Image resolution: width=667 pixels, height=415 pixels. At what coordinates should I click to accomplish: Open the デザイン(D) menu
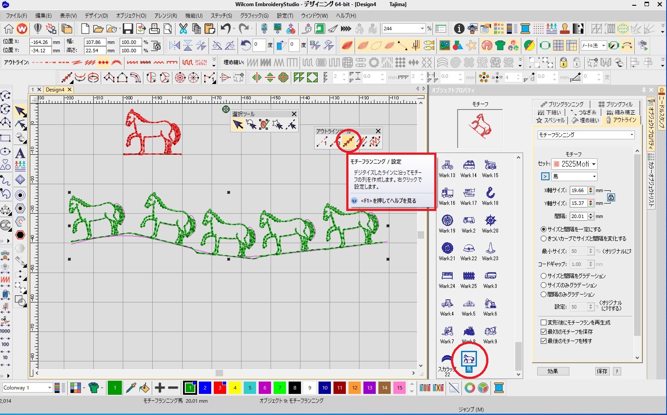coord(96,15)
